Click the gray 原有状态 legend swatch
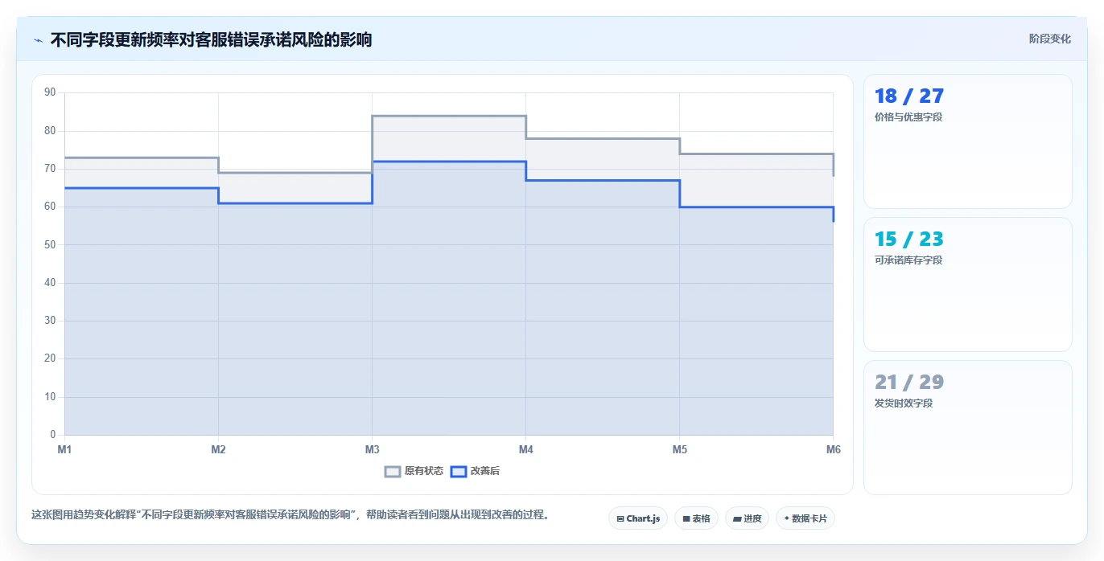 393,471
